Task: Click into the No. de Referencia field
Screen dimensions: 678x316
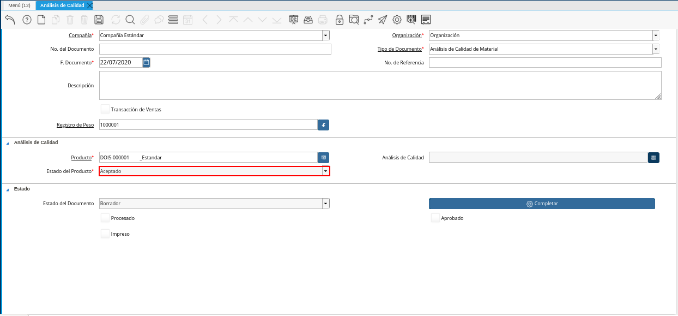Action: point(545,62)
